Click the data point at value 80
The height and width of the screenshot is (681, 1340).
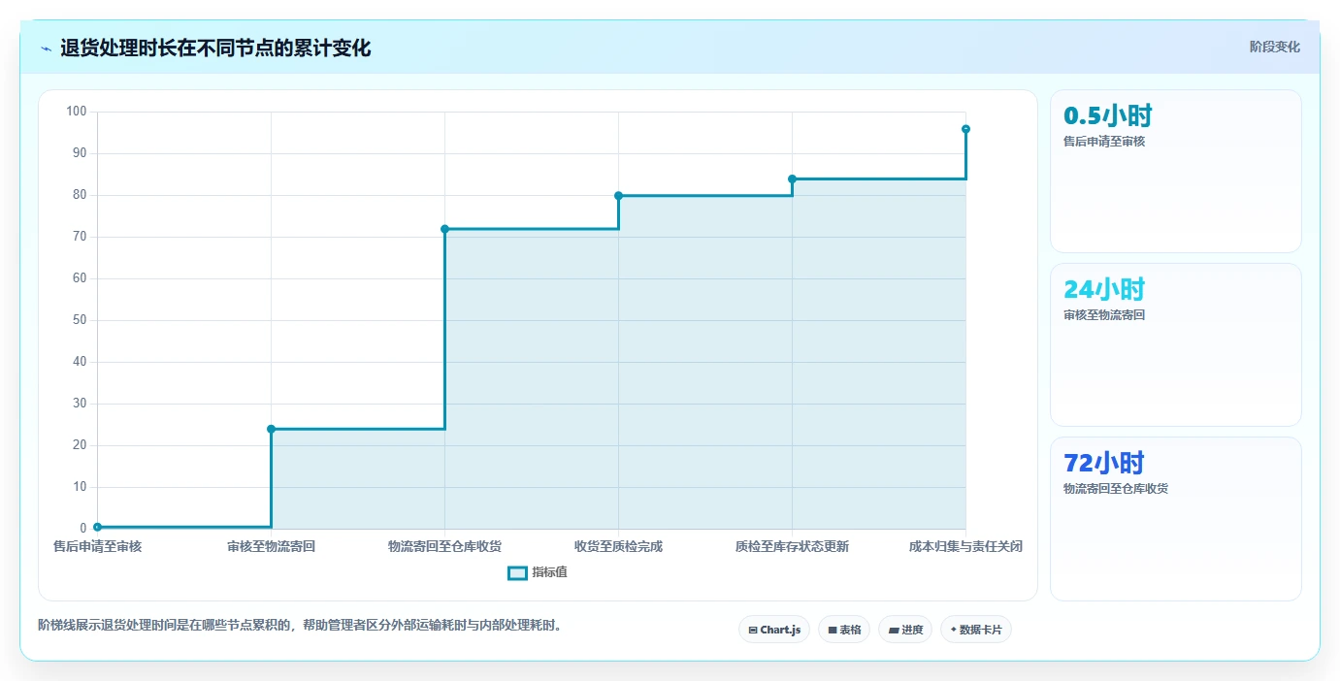(x=618, y=196)
